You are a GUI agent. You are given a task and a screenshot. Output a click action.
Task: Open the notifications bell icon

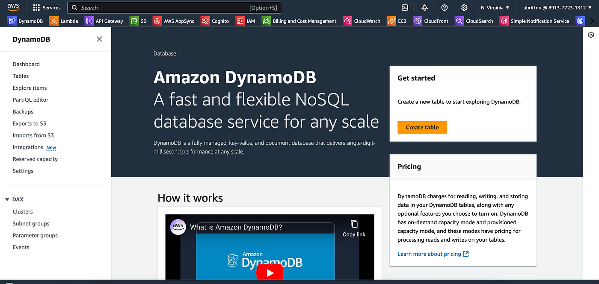coord(424,8)
